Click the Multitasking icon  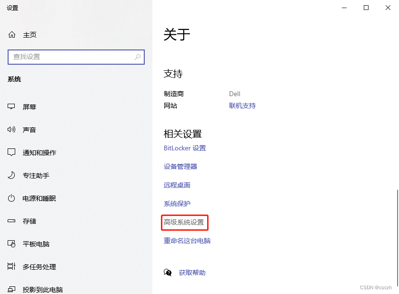coord(11,266)
